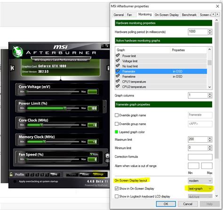
Task: Open the modern OSD layout dropdown
Action: pyautogui.click(x=200, y=181)
